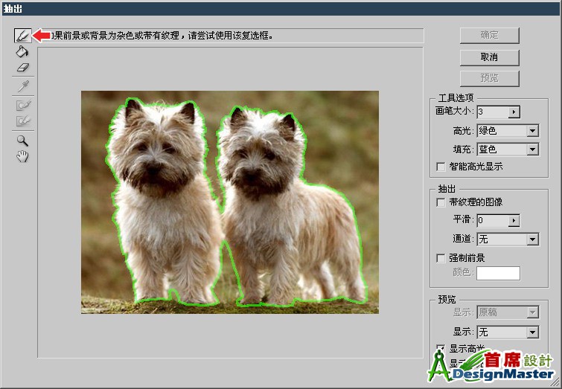Select the Eraser tool
Image resolution: width=562 pixels, height=389 pixels.
click(22, 68)
